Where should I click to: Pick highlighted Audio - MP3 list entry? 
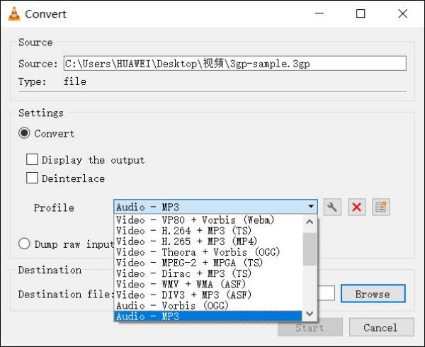208,316
